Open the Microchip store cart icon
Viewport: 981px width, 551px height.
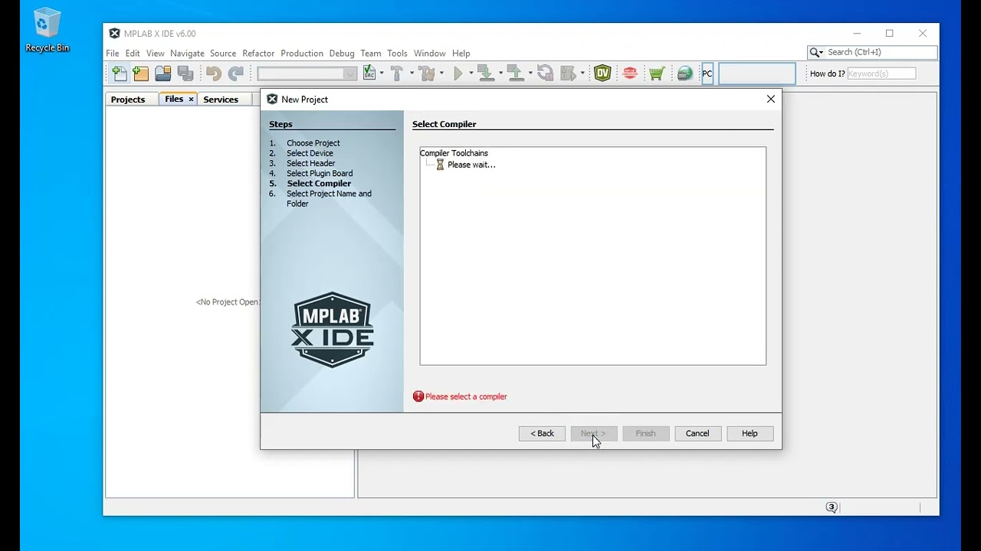tap(657, 73)
